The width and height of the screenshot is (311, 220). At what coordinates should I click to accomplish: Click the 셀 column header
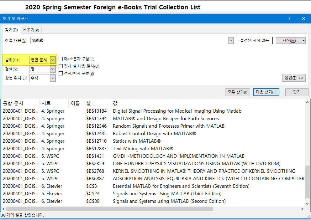point(97,103)
